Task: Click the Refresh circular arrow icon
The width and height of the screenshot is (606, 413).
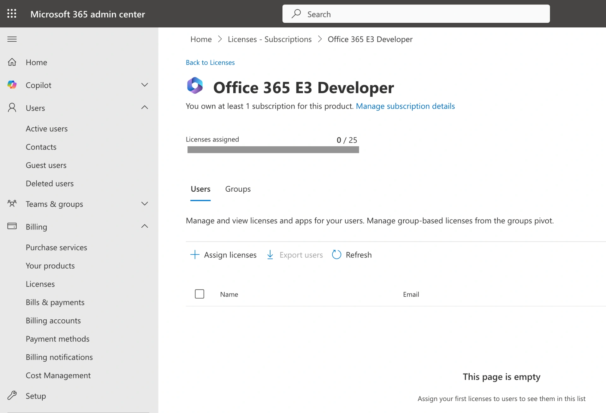Action: coord(336,255)
